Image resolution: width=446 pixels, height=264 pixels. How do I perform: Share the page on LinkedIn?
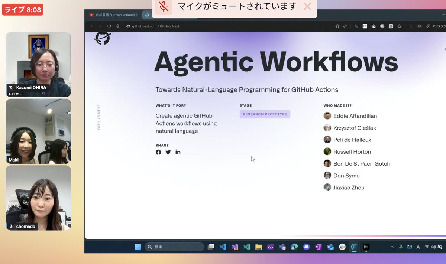178,152
